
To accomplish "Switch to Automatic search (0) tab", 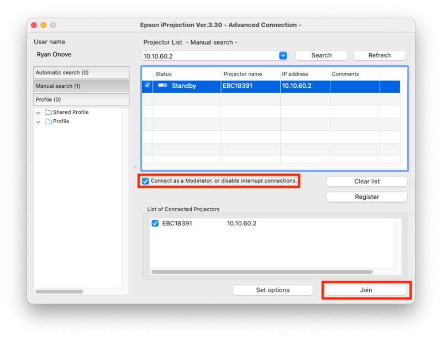I will (81, 73).
